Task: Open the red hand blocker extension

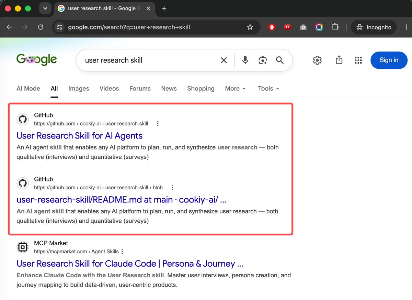Action: [272, 27]
